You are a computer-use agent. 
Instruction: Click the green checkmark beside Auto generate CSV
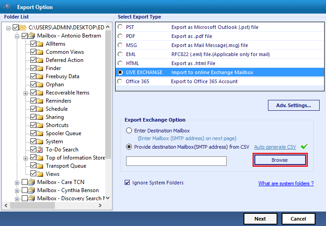pos(304,146)
